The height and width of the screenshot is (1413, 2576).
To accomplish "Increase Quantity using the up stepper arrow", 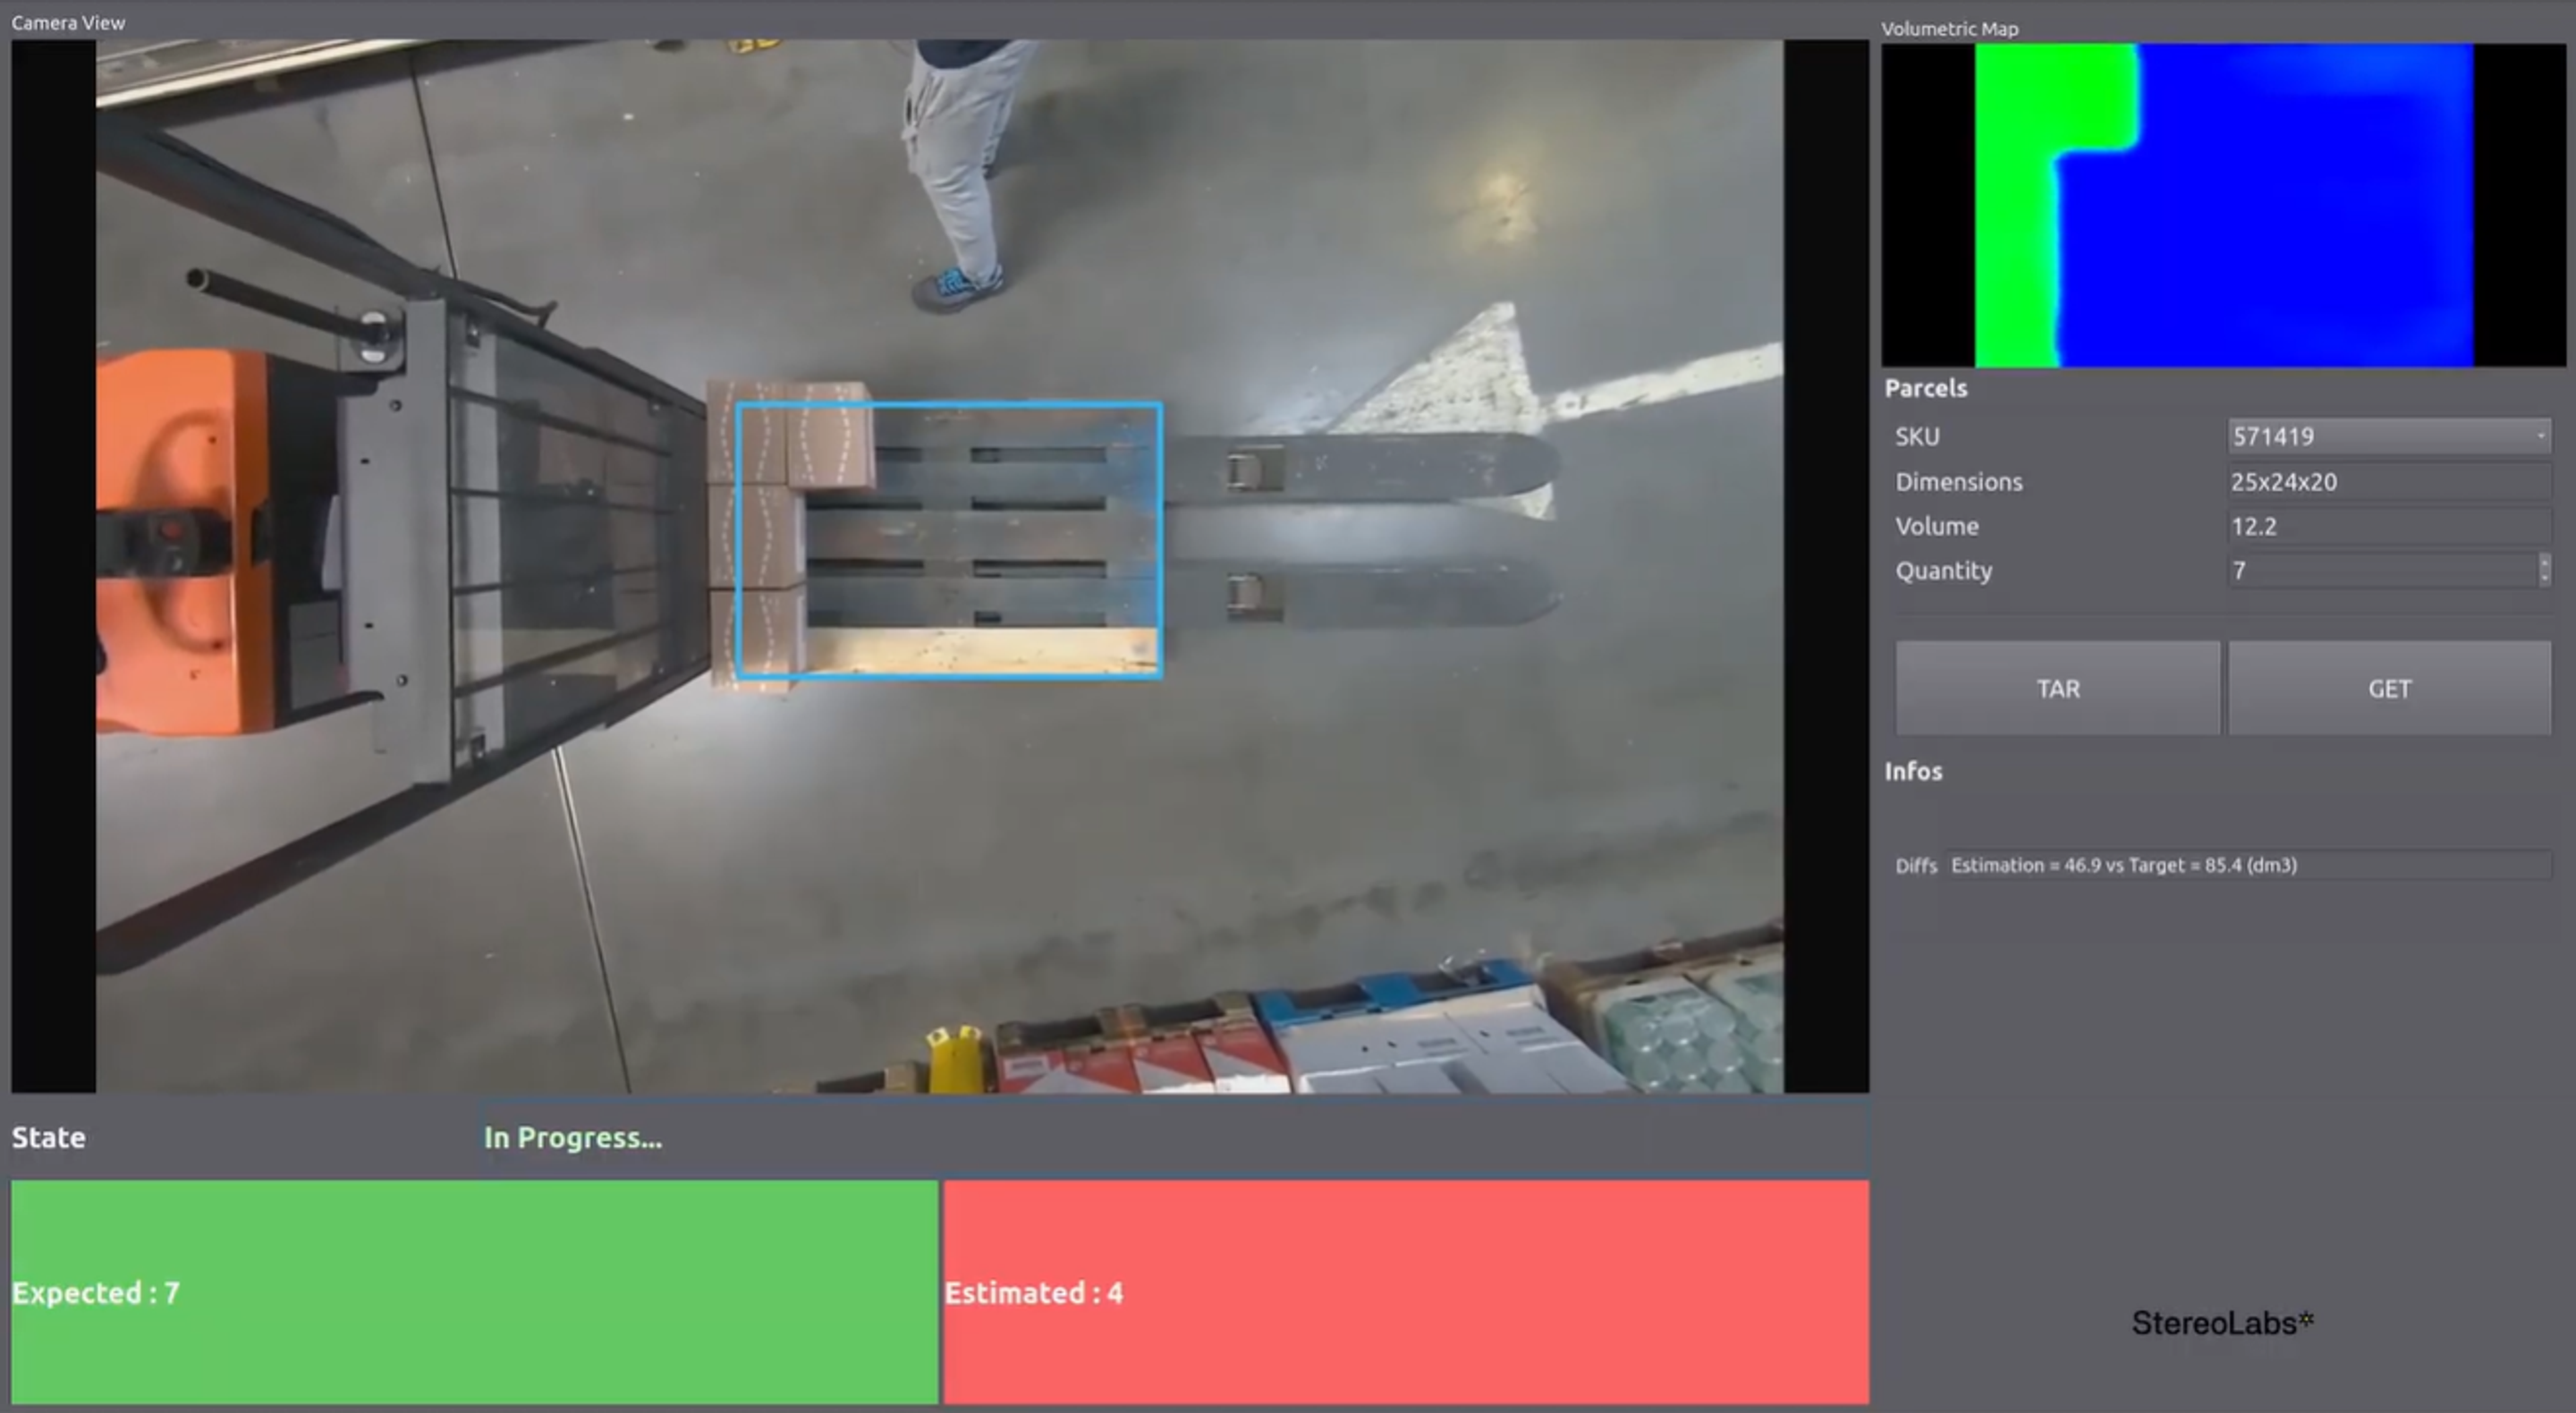I will (2544, 562).
